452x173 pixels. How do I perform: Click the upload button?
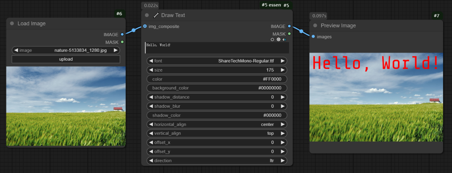coord(66,59)
